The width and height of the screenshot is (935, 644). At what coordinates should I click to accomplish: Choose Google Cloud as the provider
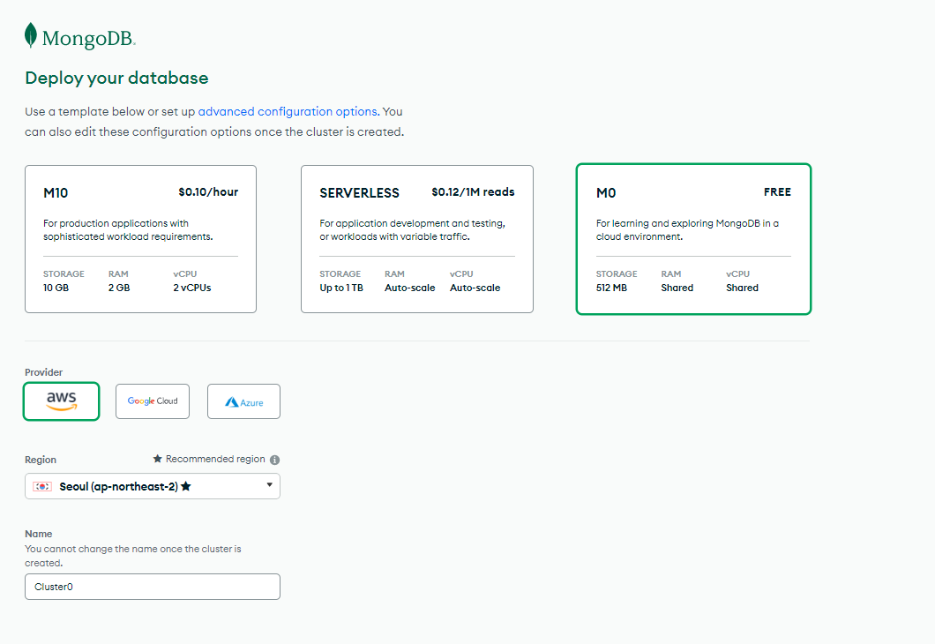tap(153, 401)
